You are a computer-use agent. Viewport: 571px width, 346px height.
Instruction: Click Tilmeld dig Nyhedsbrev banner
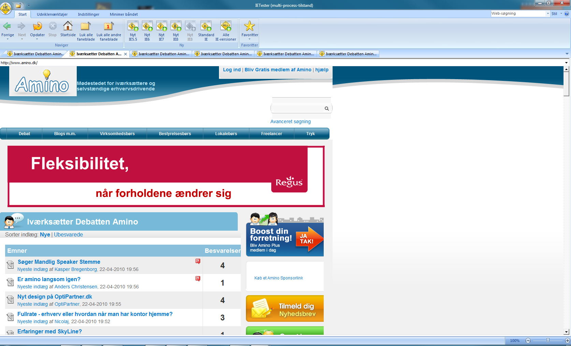pos(285,308)
